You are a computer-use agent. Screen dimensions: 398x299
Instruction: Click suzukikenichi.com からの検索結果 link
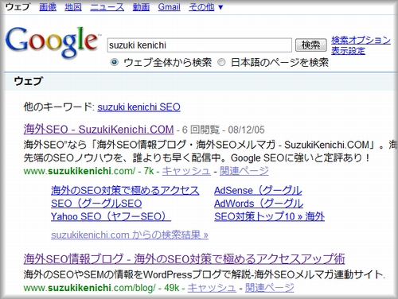[x=130, y=235]
